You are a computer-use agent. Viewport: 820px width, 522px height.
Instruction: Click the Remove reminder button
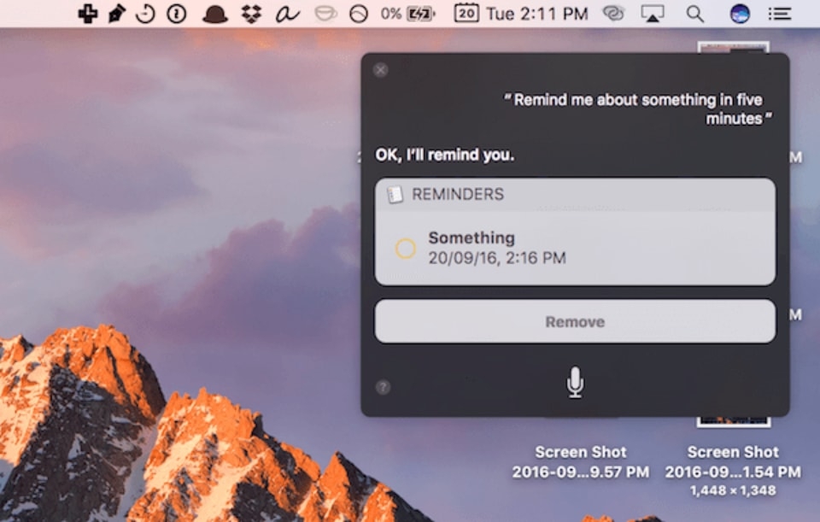pos(575,321)
